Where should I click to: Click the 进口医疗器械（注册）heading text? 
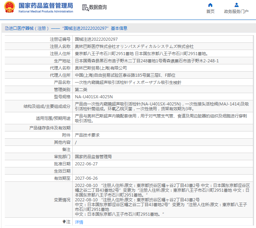[29, 28]
